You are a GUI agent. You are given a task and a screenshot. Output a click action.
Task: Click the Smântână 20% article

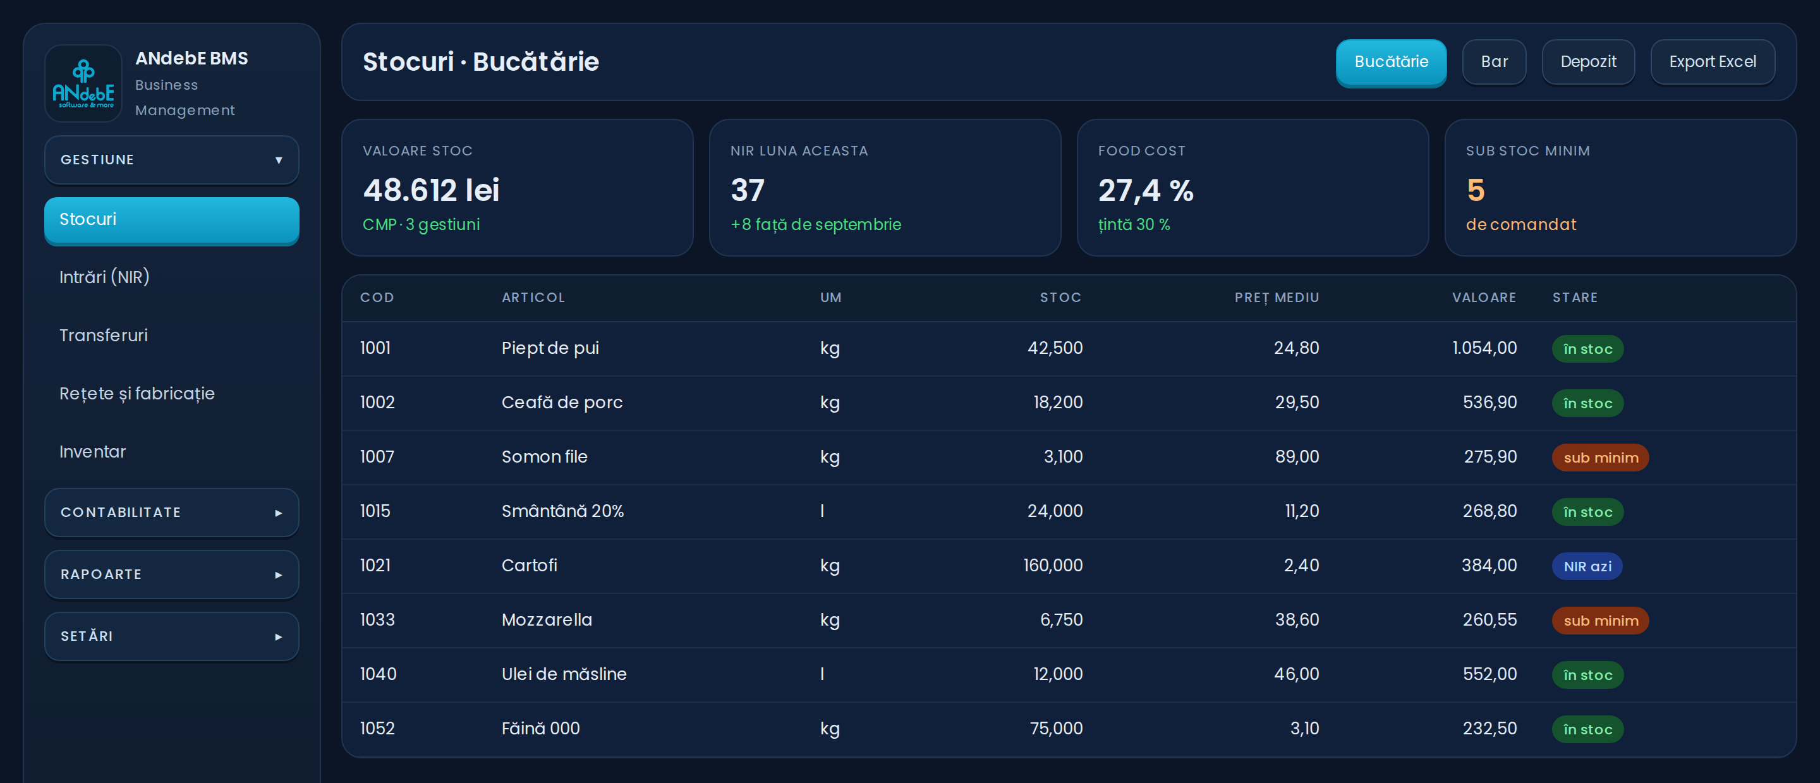(x=562, y=512)
